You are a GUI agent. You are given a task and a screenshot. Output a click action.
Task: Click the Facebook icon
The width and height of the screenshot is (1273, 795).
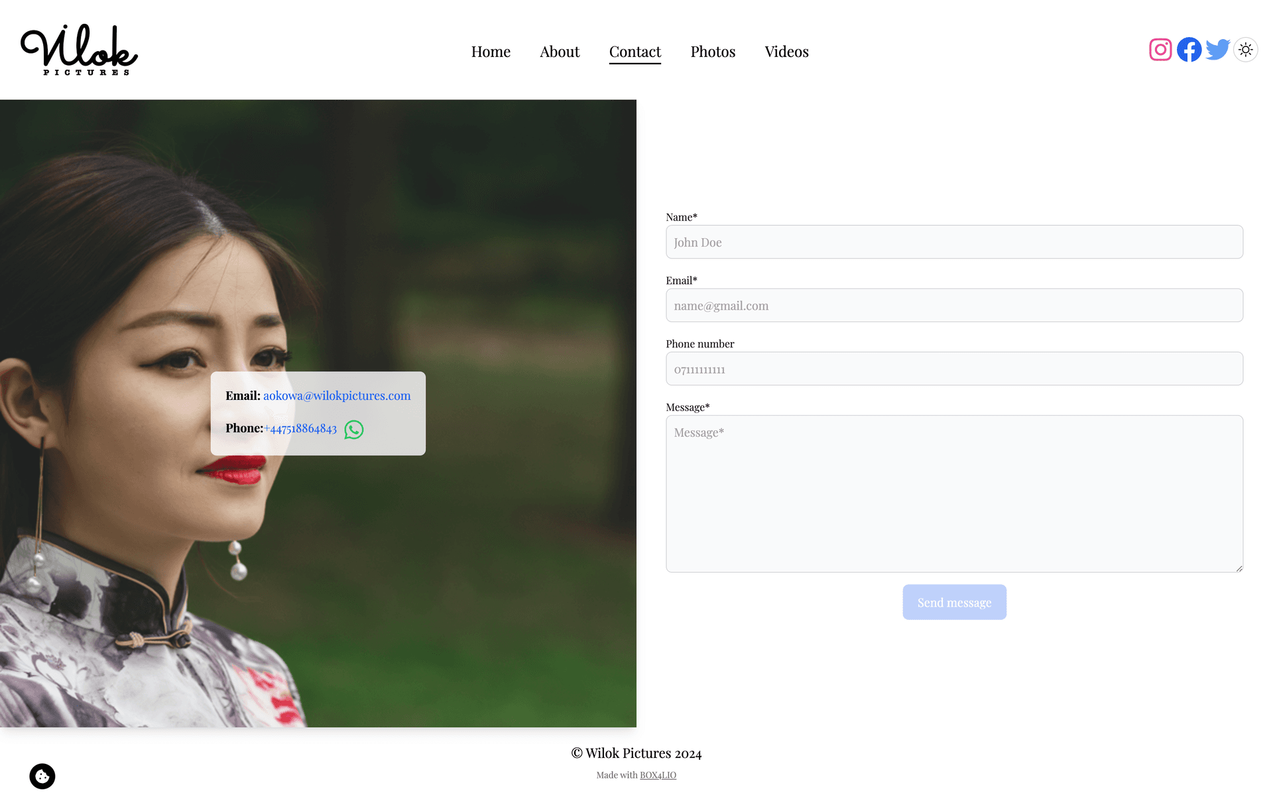click(1189, 49)
